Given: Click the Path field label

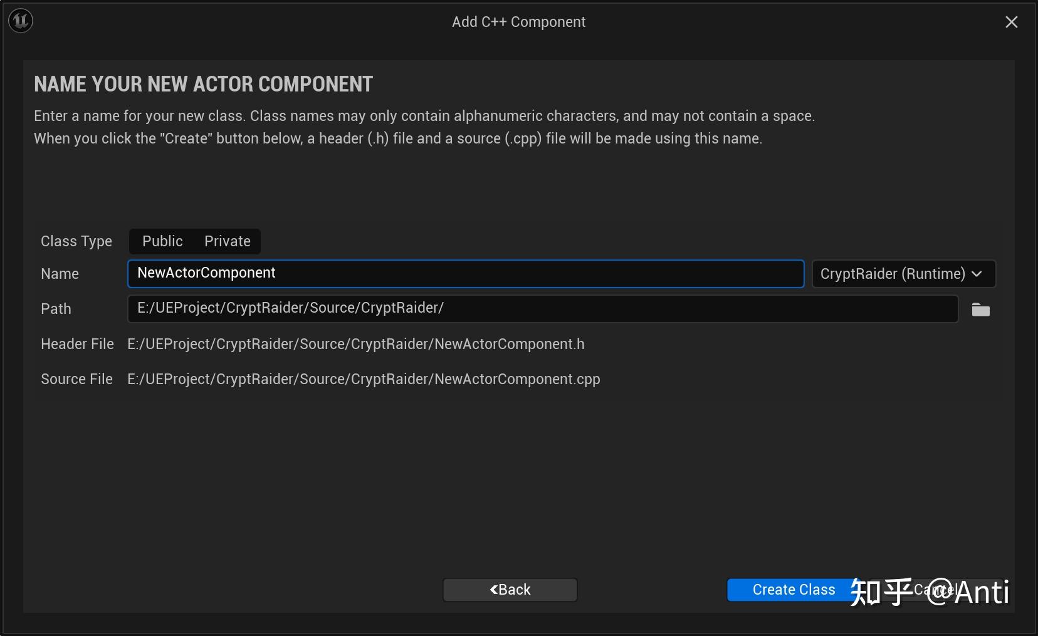Looking at the screenshot, I should pos(56,309).
